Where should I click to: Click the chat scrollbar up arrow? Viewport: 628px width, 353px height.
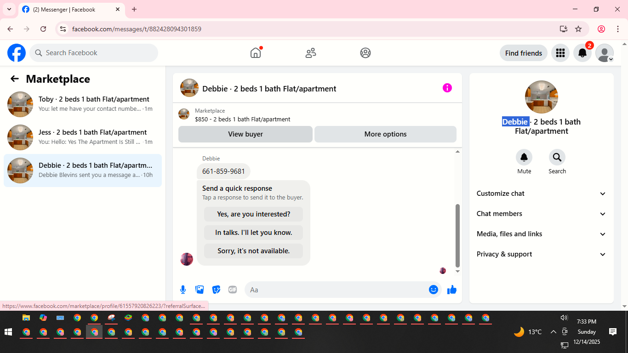coord(457,152)
